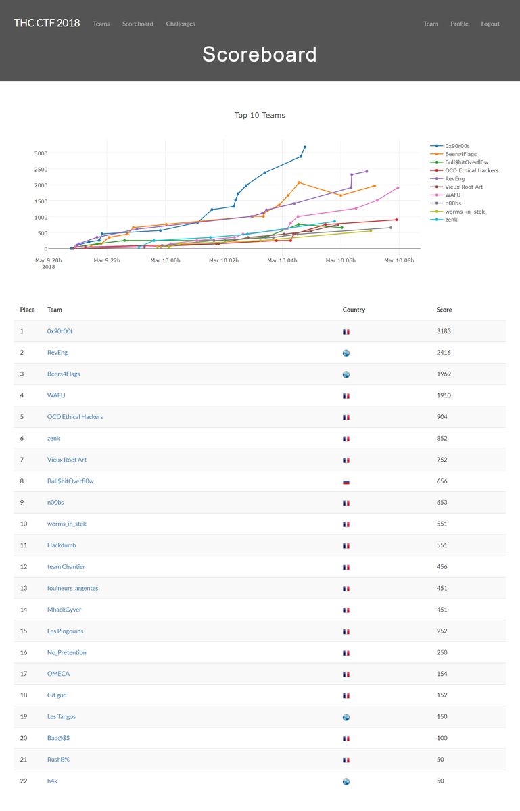Open Git gud team link
The height and width of the screenshot is (811, 520).
tap(57, 695)
